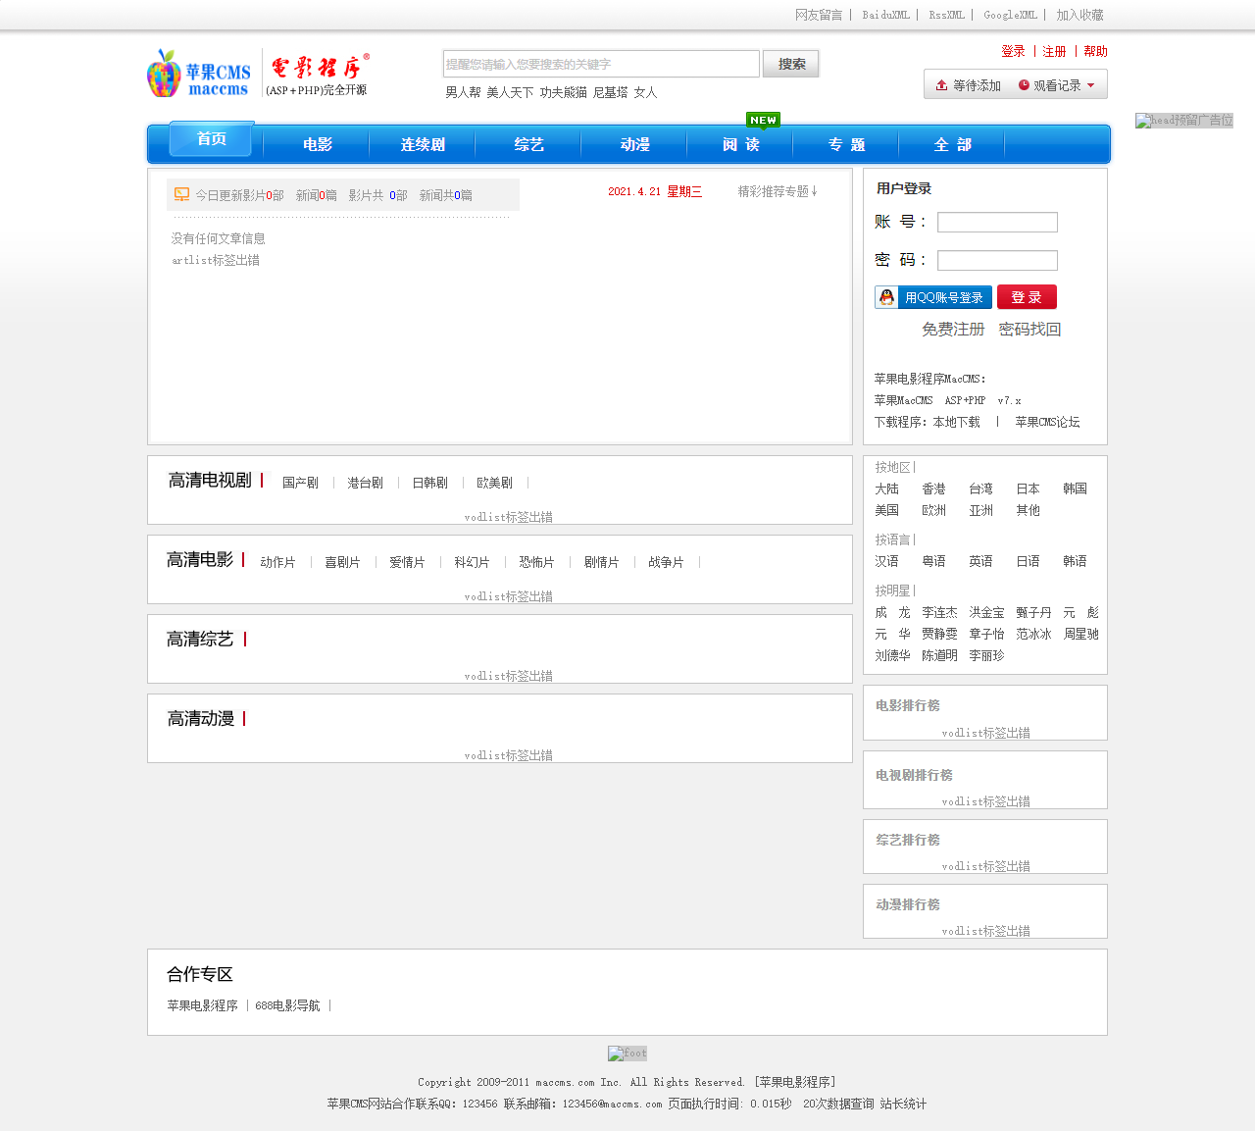Open the 观看记录 dropdown

pos(1057,85)
